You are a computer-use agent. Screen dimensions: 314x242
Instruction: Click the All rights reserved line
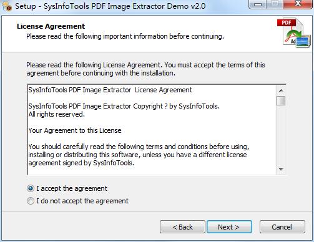57,114
